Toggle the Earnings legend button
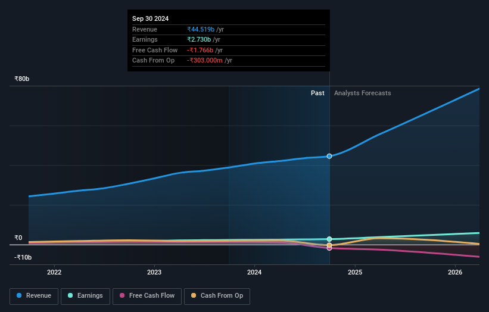Image resolution: width=489 pixels, height=312 pixels. [x=85, y=296]
